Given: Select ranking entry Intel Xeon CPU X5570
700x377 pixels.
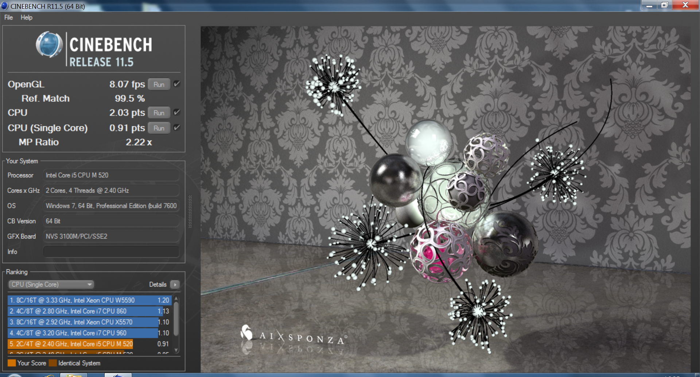Looking at the screenshot, I should pos(90,322).
